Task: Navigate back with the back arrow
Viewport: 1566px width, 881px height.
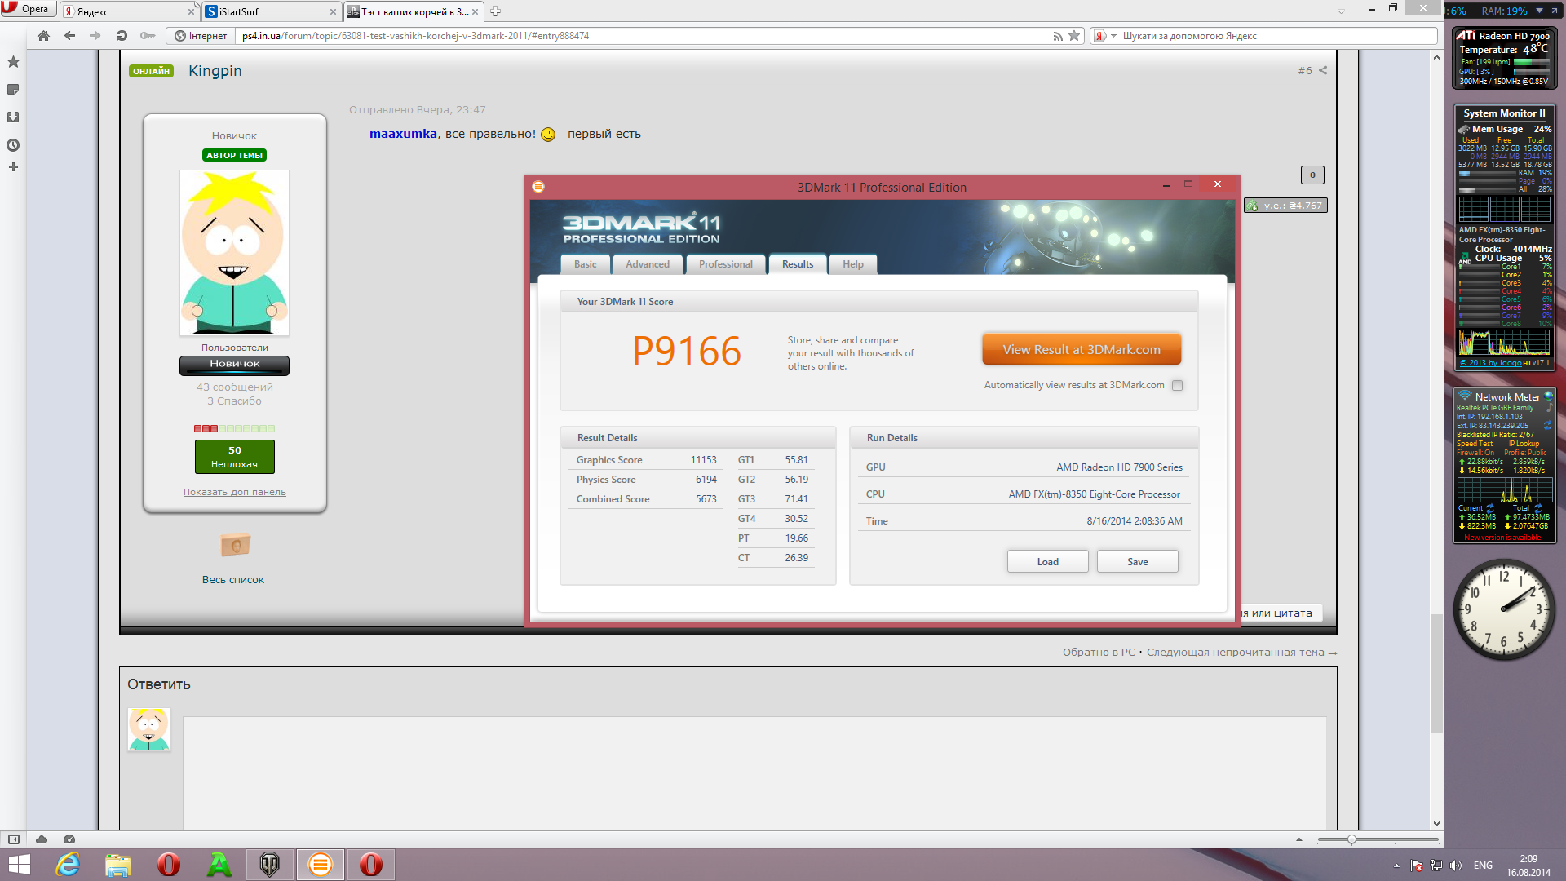Action: point(69,36)
